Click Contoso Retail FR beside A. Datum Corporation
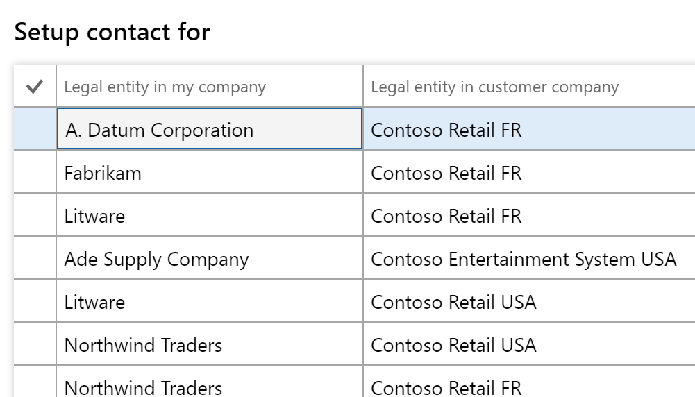The width and height of the screenshot is (695, 397). click(x=446, y=130)
